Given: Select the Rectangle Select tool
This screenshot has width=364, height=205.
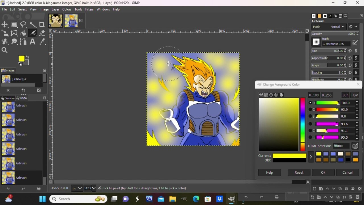Looking at the screenshot, I should coord(14,24).
